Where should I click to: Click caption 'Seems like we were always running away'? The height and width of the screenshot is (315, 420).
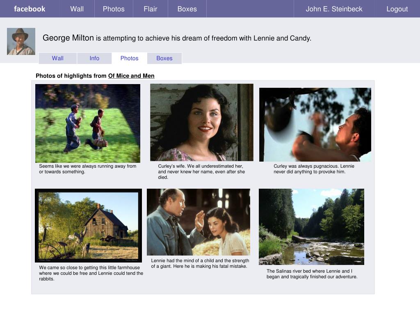tap(88, 169)
